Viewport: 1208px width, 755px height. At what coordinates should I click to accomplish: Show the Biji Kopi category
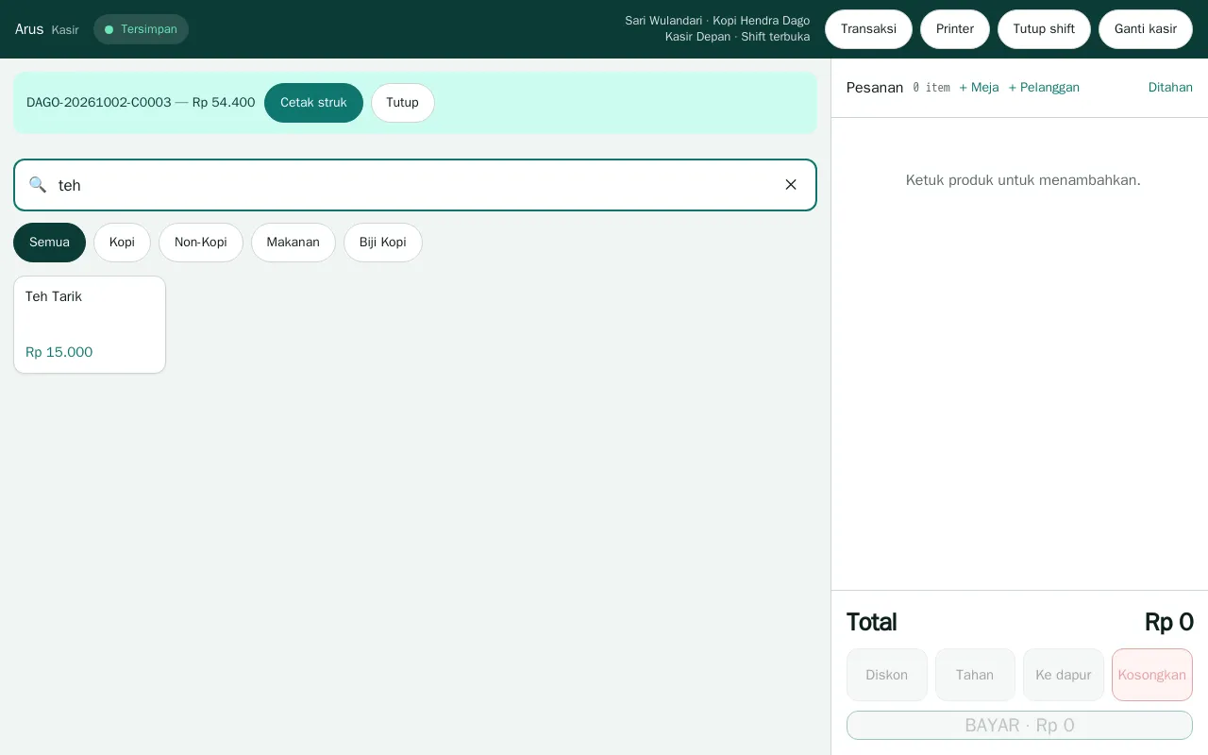click(x=383, y=243)
